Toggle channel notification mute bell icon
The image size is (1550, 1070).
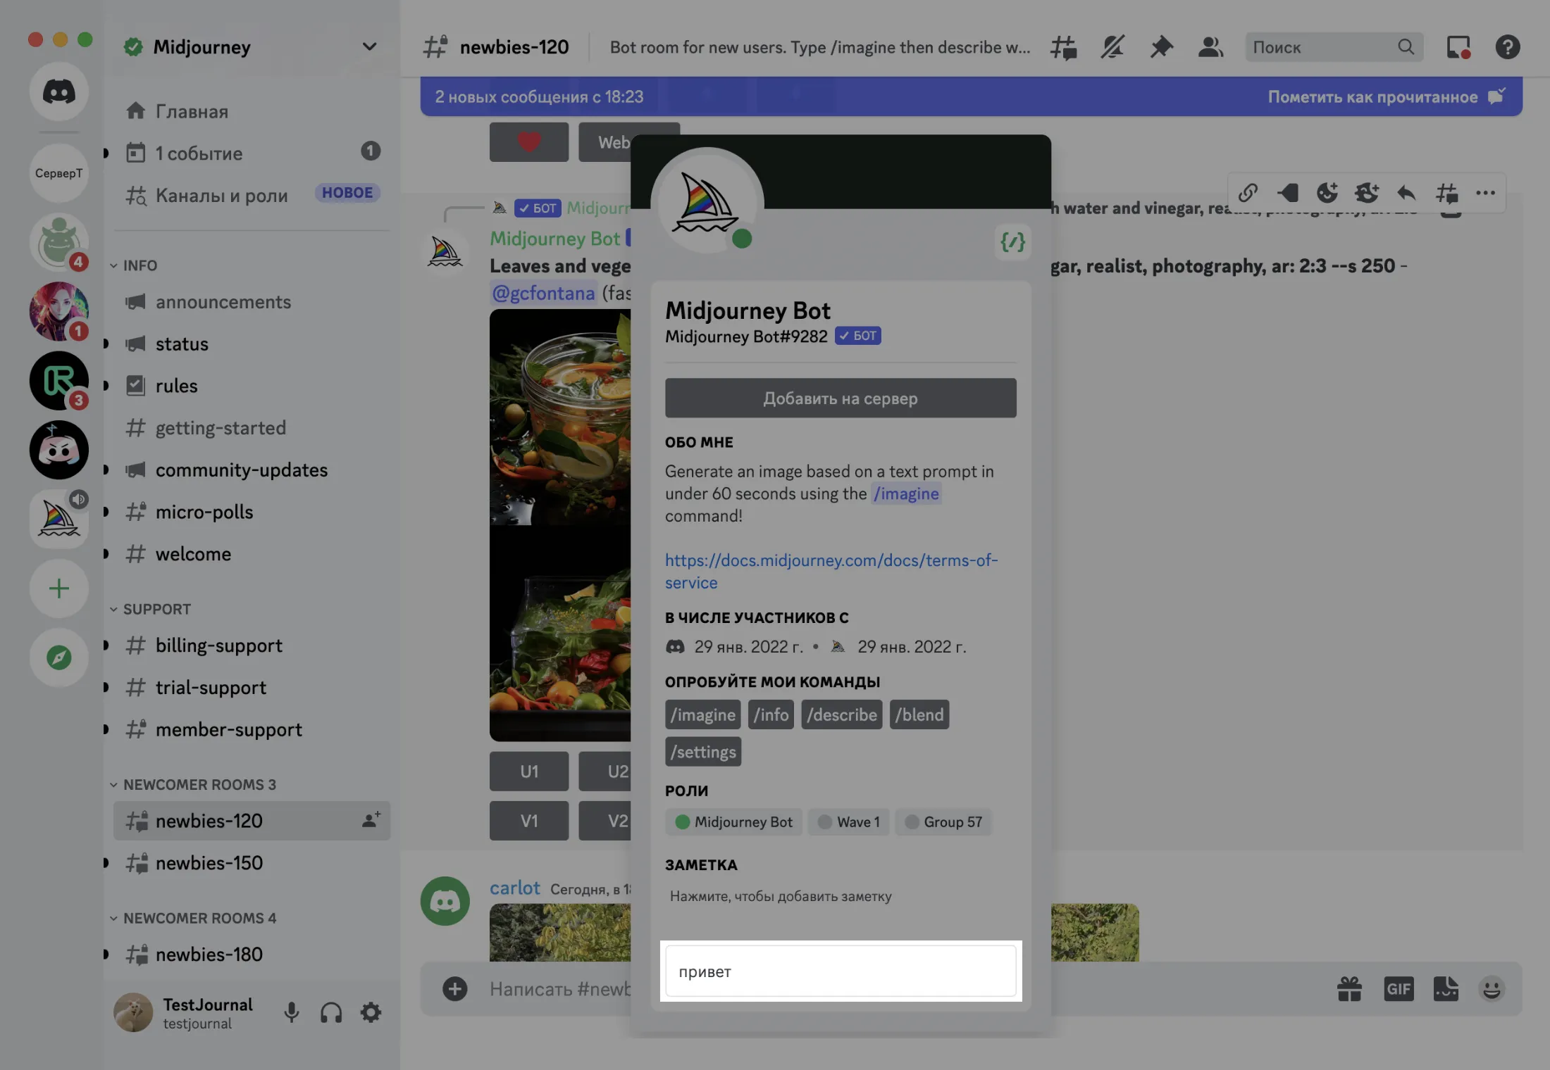(1112, 47)
